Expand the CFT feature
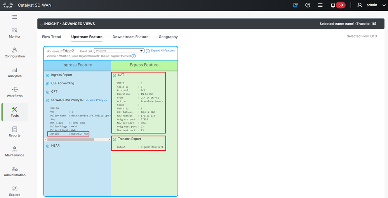 pos(47,92)
